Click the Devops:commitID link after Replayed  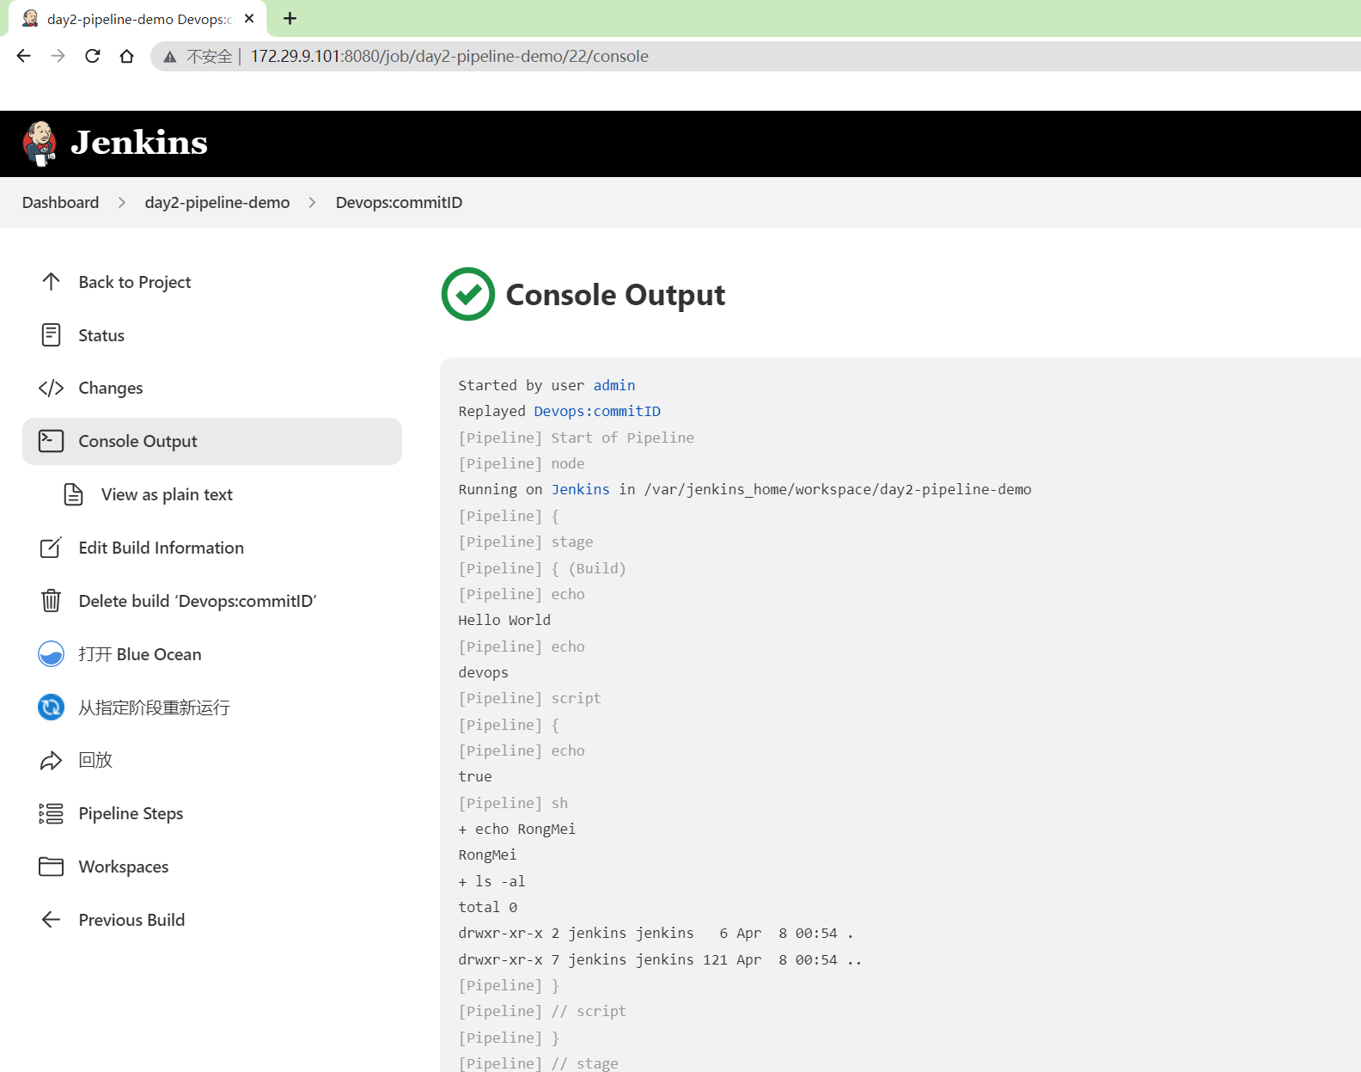(x=597, y=411)
